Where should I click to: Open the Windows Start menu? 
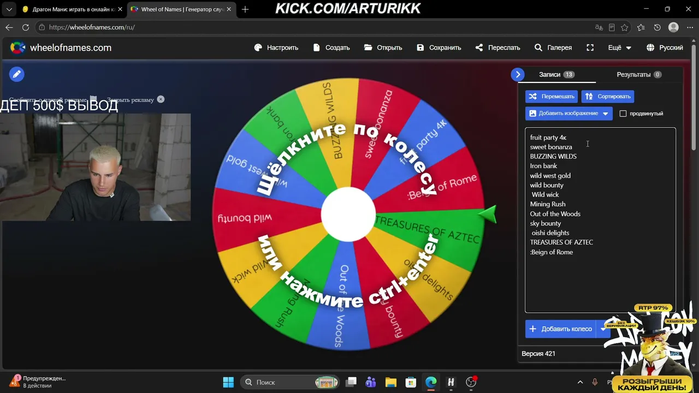pos(228,382)
